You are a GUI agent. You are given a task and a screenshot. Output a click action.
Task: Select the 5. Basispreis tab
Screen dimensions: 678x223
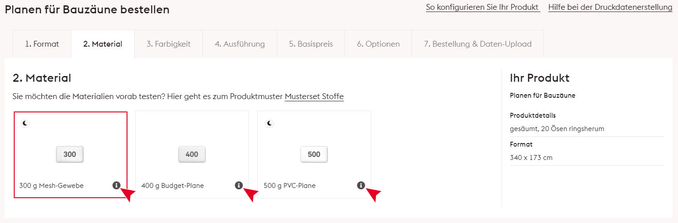pos(311,44)
